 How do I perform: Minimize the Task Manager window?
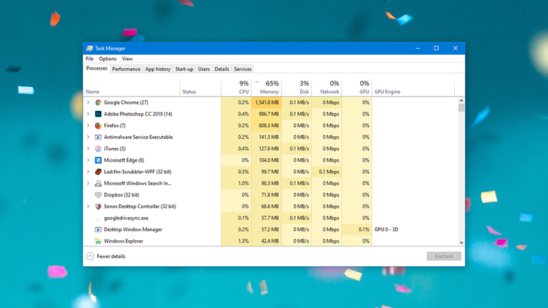click(x=418, y=48)
